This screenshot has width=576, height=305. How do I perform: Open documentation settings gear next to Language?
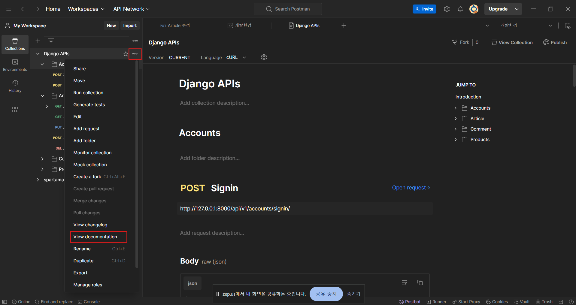264,57
